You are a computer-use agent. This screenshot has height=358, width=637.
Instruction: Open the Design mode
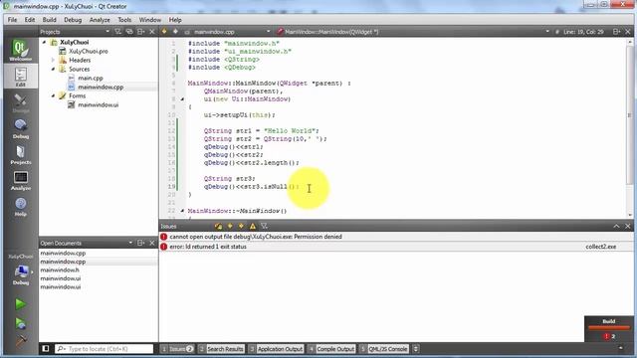(x=20, y=102)
